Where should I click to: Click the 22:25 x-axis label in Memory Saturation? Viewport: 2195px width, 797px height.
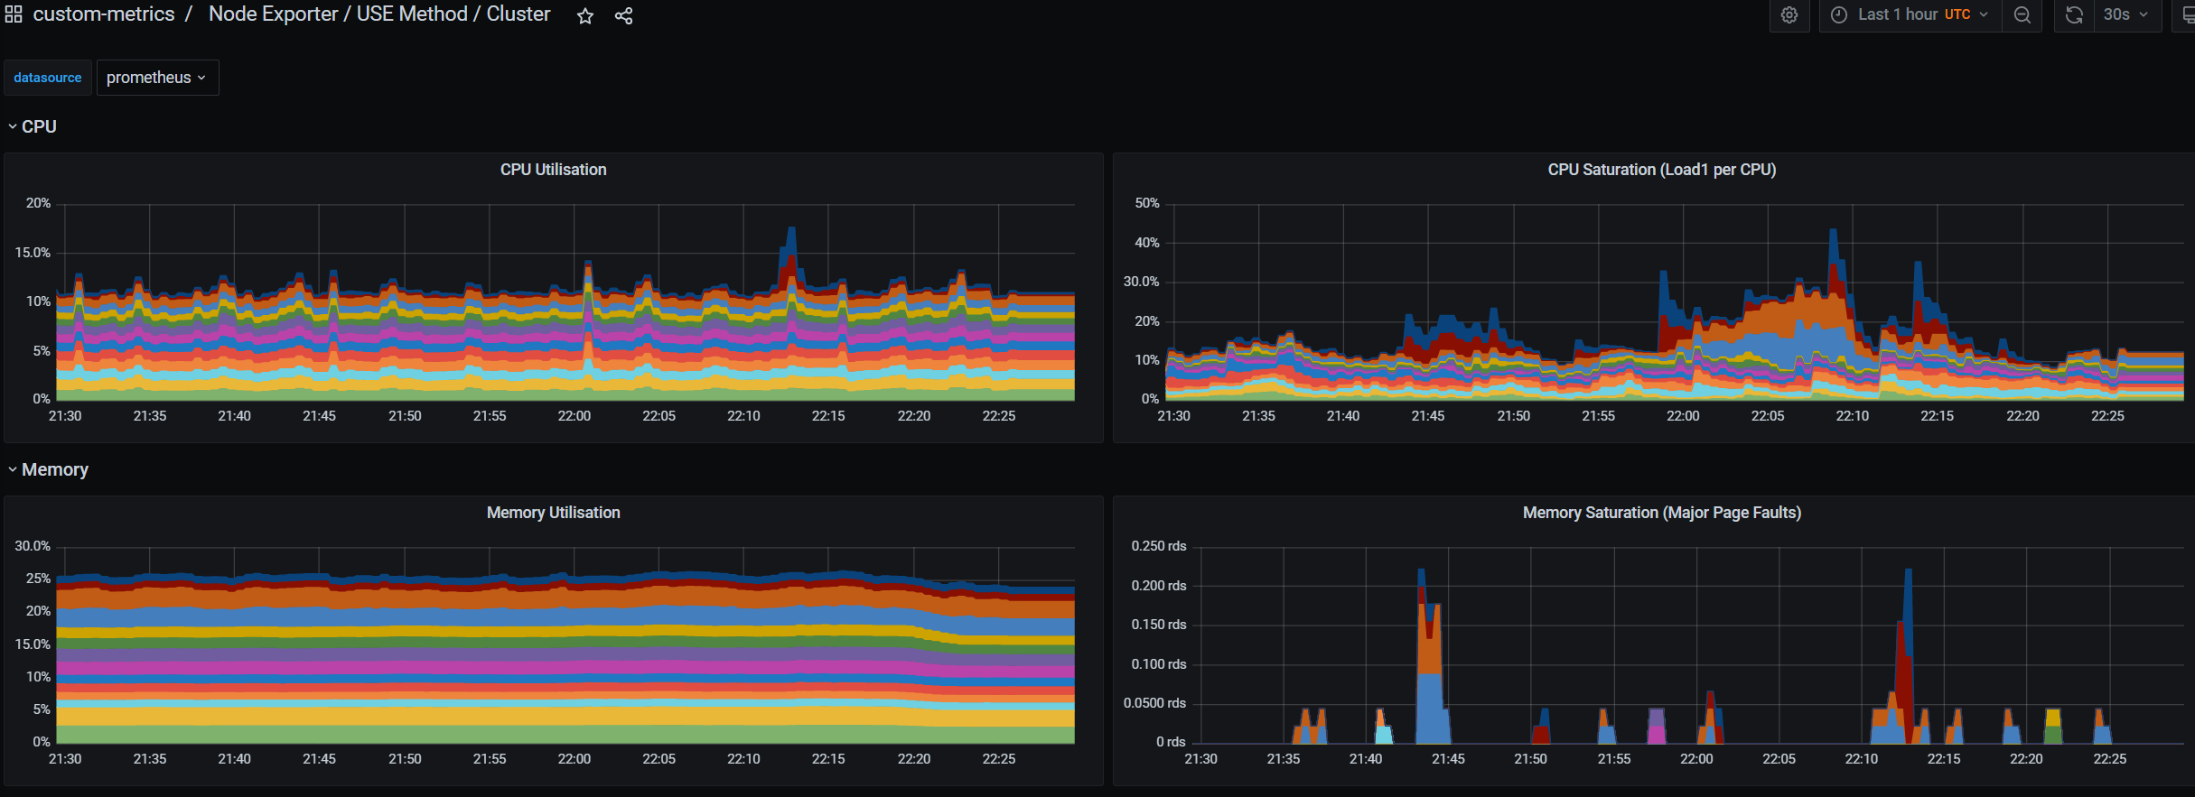pos(2110,759)
